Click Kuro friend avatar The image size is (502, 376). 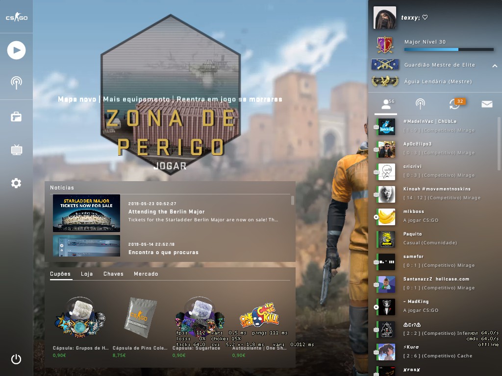pos(386,352)
